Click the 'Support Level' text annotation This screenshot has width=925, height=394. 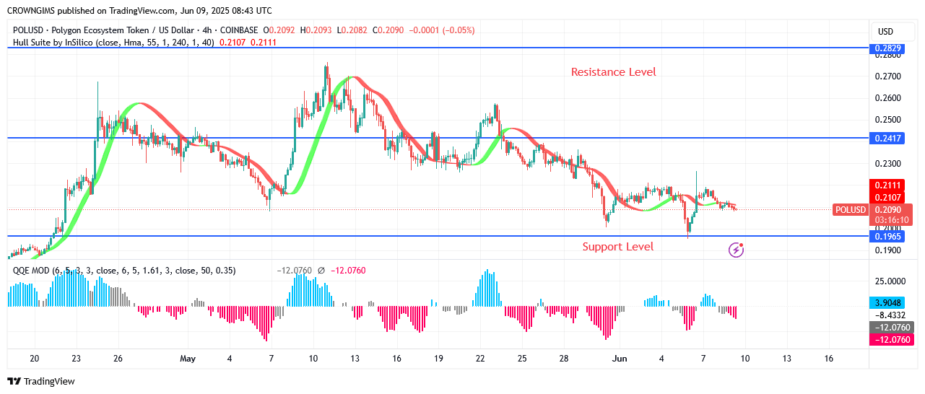618,247
